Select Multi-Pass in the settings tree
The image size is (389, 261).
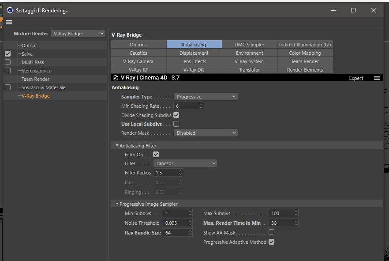pos(33,62)
